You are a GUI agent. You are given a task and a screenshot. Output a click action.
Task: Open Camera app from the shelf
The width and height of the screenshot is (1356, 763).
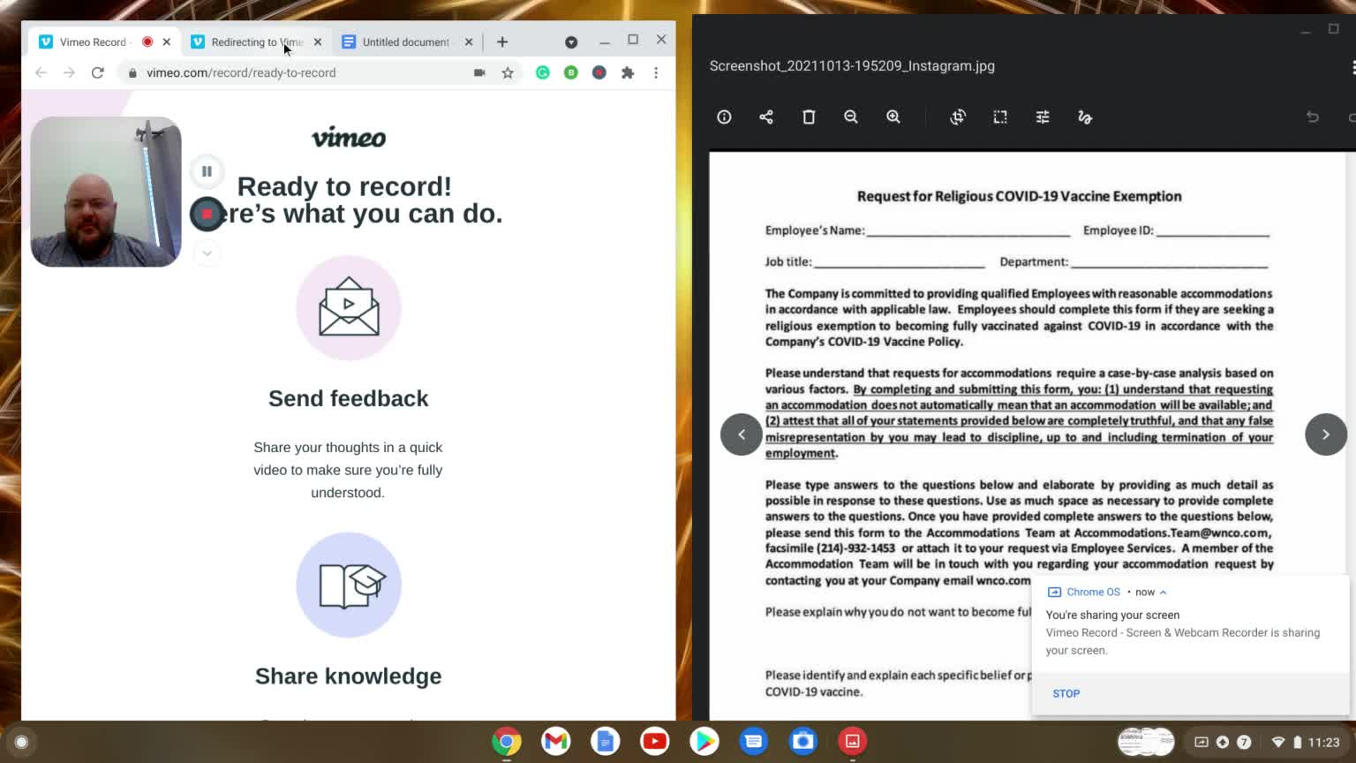click(803, 742)
